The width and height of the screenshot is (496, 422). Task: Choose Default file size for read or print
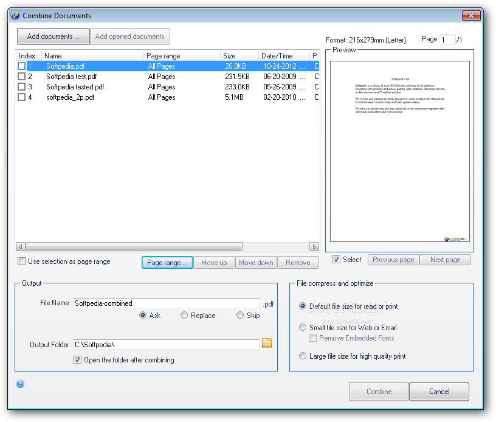(x=303, y=306)
